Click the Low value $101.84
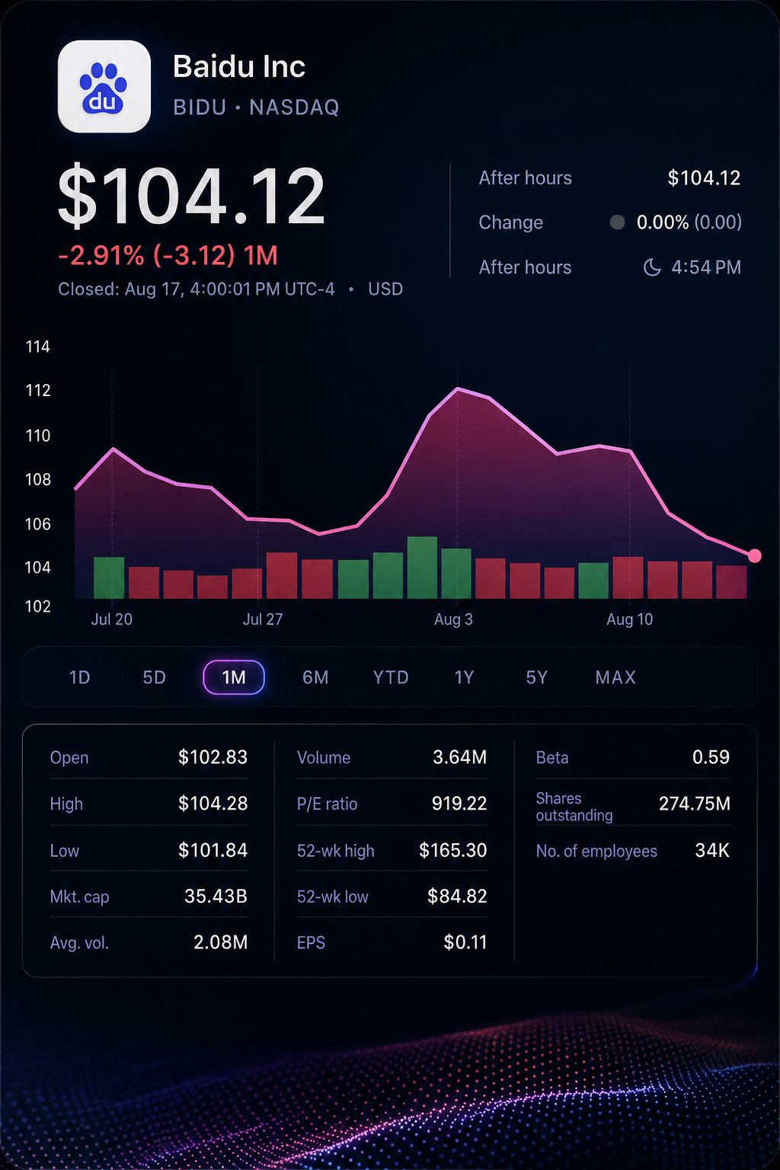Viewport: 780px width, 1170px height. pos(213,850)
